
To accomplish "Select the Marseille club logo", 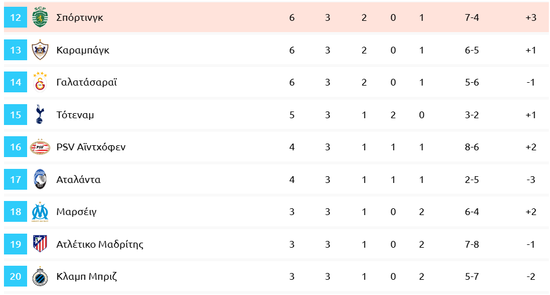I will (40, 212).
